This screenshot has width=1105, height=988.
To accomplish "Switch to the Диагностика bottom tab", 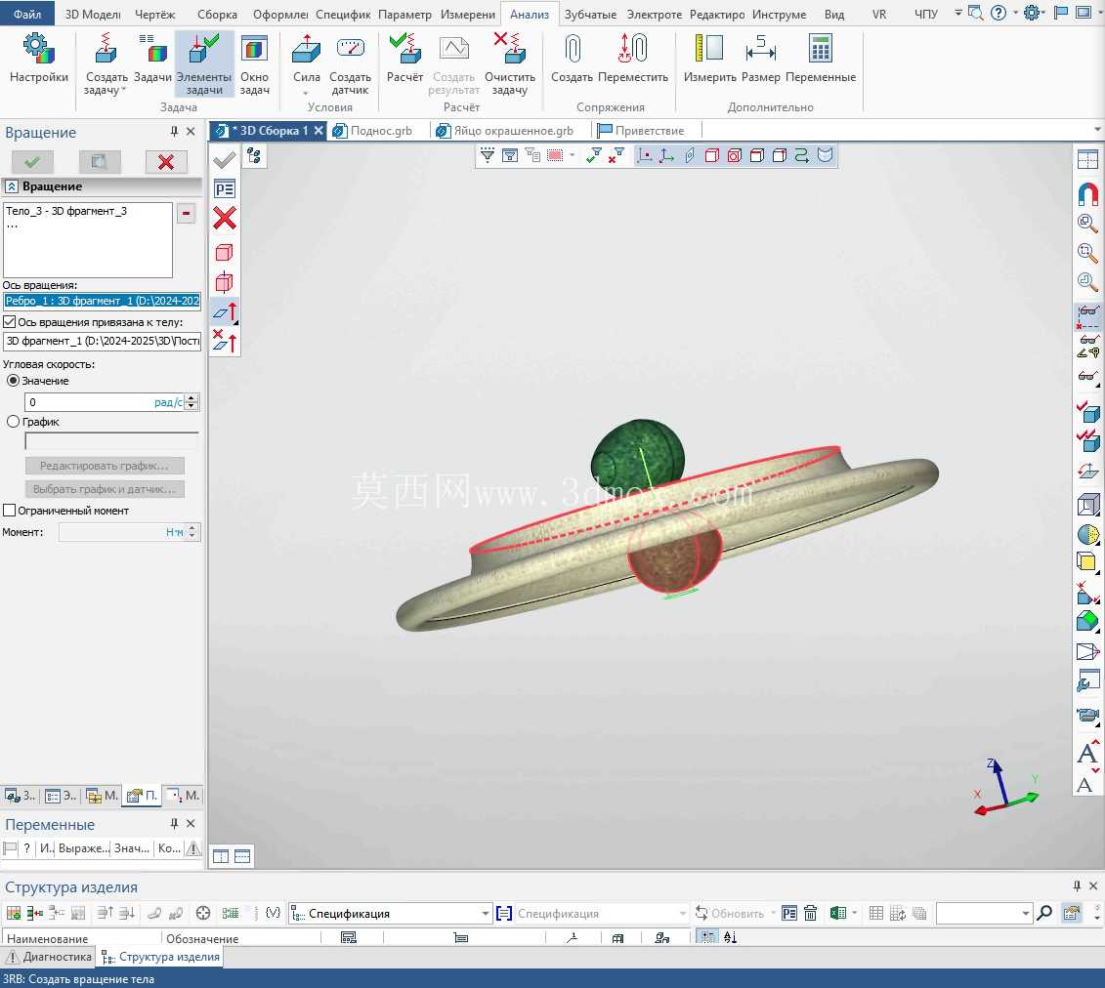I will (x=49, y=957).
